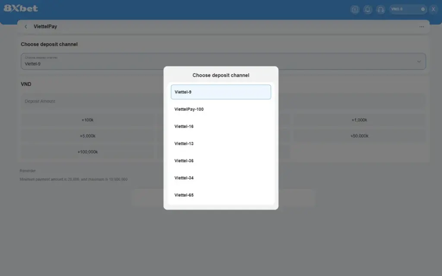Click the minimum payment amount reminder text
This screenshot has width=442, height=276.
[73, 179]
